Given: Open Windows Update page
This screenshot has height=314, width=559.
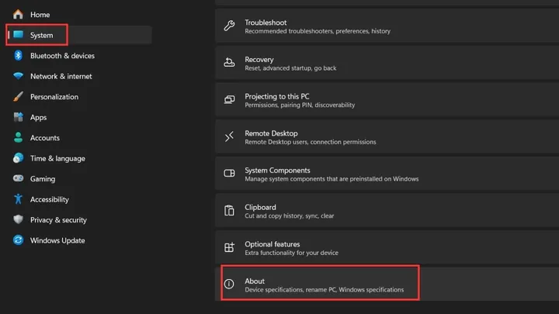Looking at the screenshot, I should (x=57, y=240).
